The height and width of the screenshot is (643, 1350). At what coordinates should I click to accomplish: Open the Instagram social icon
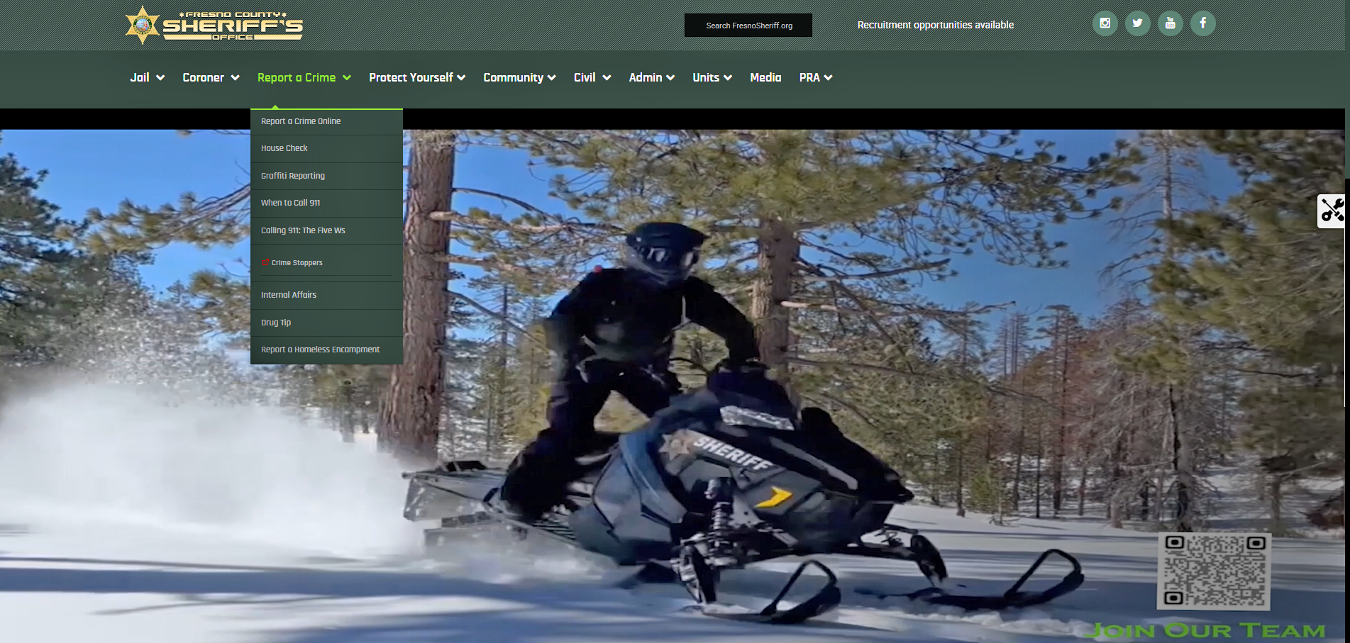point(1105,23)
